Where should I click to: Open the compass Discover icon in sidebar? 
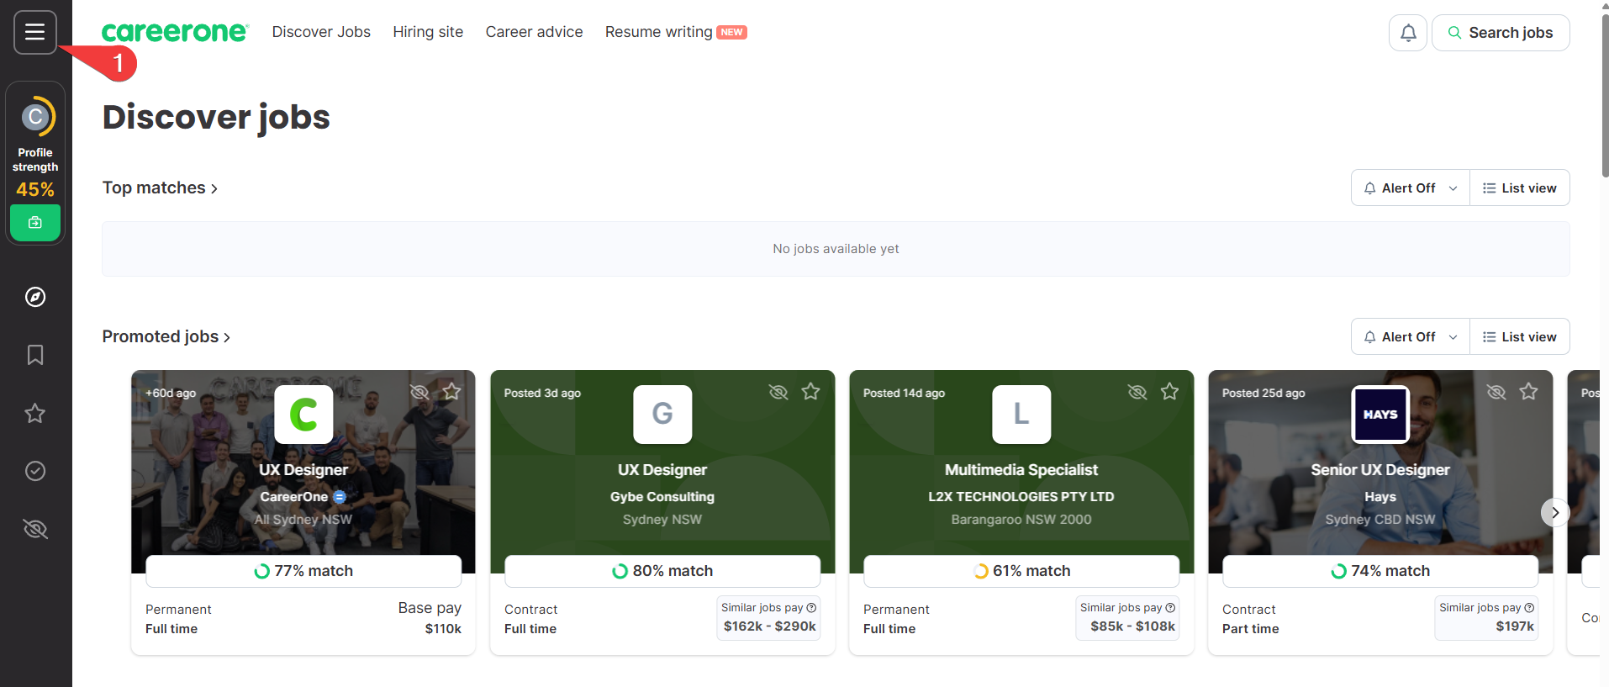pos(35,297)
